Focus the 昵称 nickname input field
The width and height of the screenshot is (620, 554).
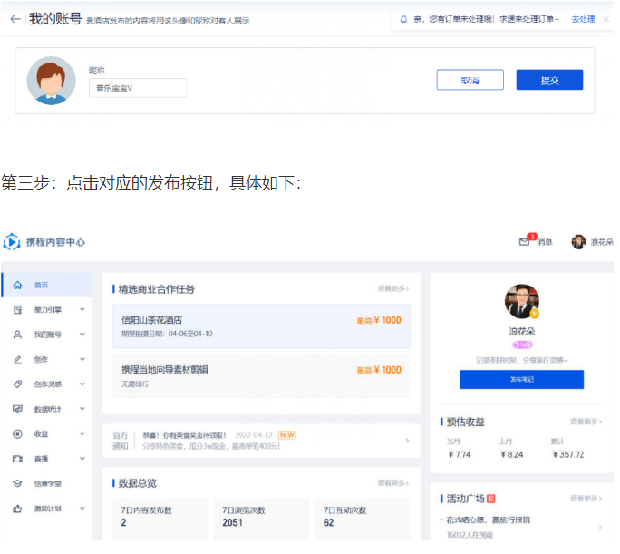138,88
